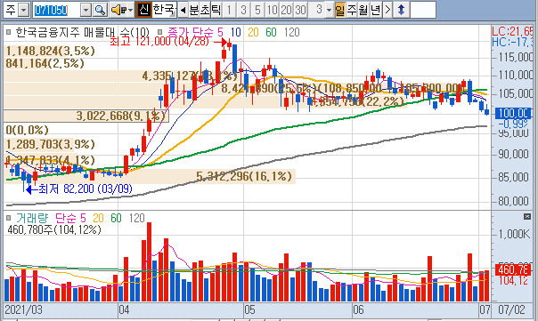The height and width of the screenshot is (321, 538).
Task: Select the 주 (weekly) chart period
Action: pos(352,10)
